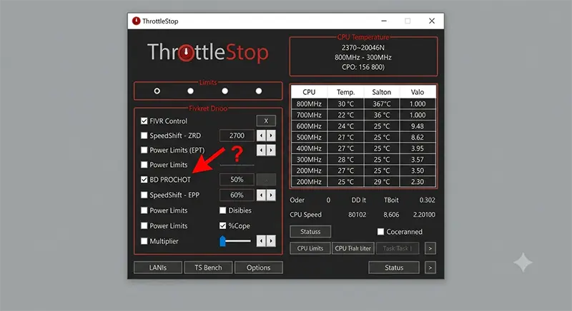Open the Options dialog
Image resolution: width=572 pixels, height=311 pixels.
[x=258, y=267]
